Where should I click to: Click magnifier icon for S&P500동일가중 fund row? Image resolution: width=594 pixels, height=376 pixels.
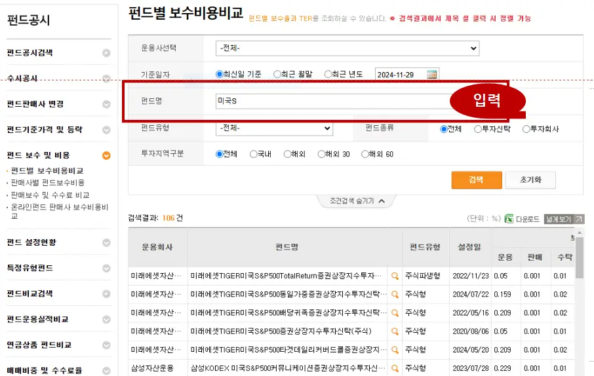(x=395, y=294)
